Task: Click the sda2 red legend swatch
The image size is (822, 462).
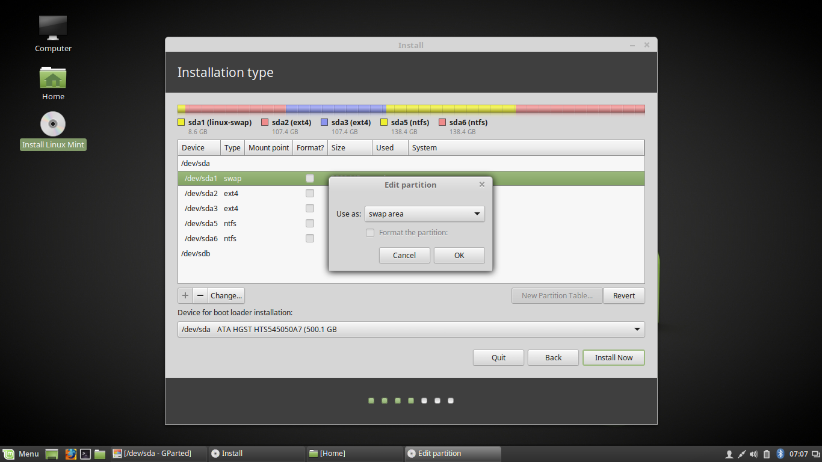Action: pos(265,122)
